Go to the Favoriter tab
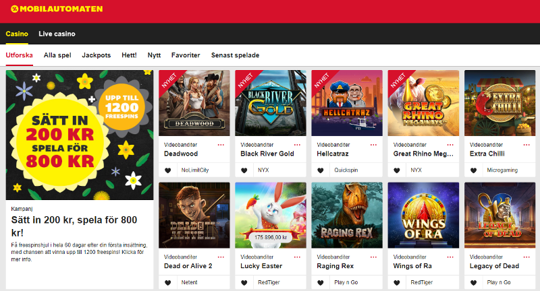540x291 pixels. (x=186, y=55)
